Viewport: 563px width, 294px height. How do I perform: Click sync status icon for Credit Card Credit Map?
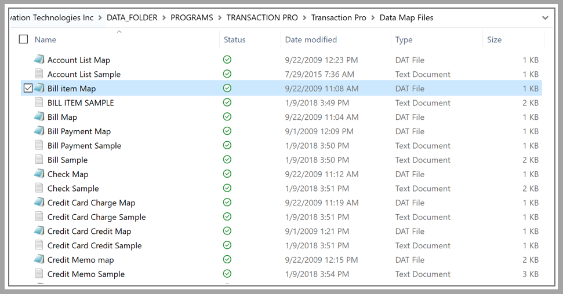(x=227, y=231)
